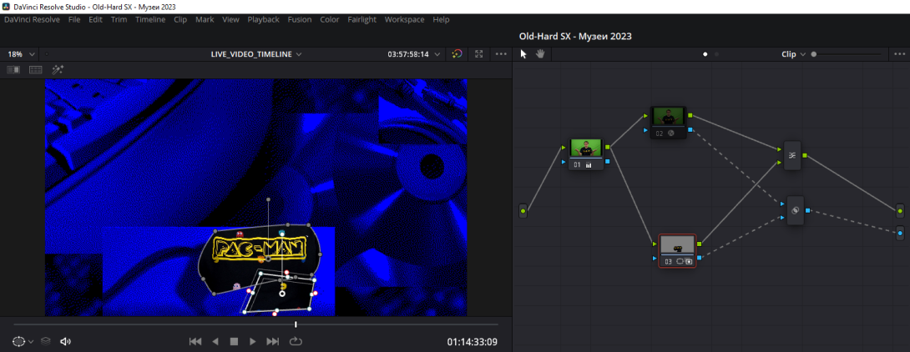Adjust node graph zoom slider handle
Screen dimensions: 910x352
point(814,54)
